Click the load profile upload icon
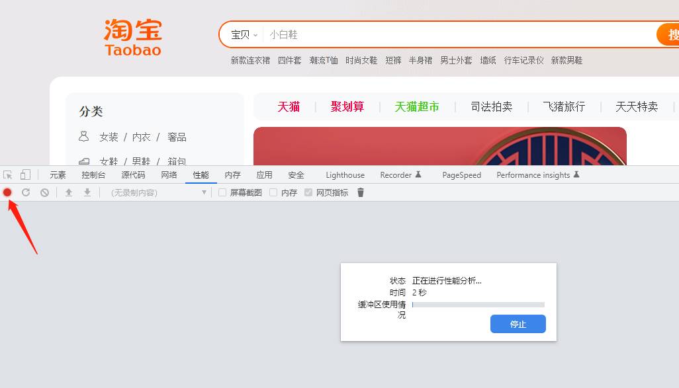 (68, 192)
